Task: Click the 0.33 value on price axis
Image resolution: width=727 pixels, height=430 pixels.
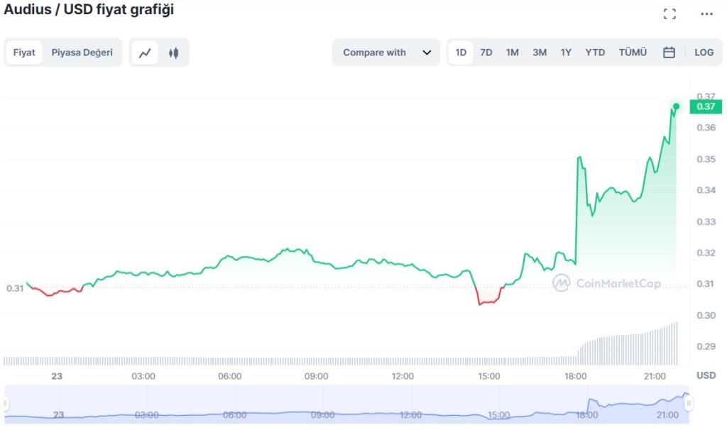Action: [706, 222]
